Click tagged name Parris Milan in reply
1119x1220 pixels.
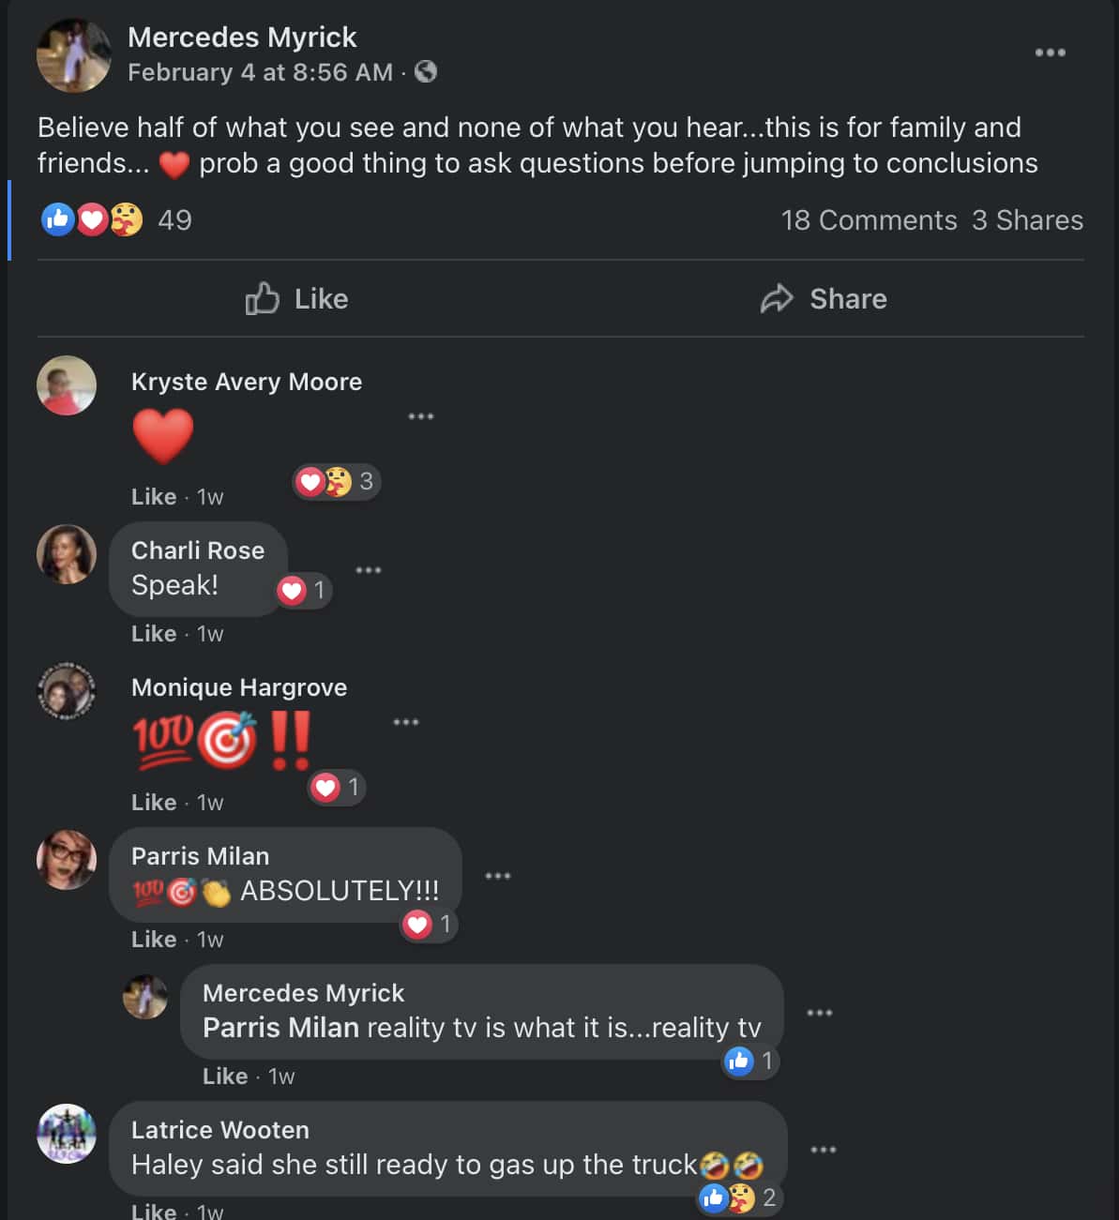pyautogui.click(x=280, y=1028)
